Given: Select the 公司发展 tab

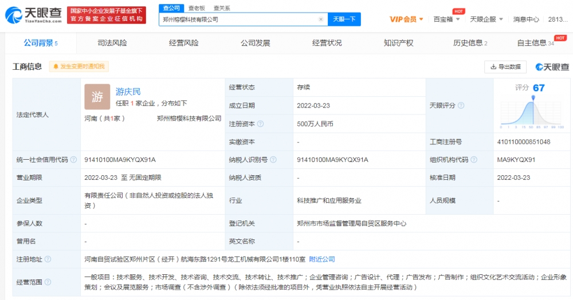Looking at the screenshot, I should [x=255, y=43].
